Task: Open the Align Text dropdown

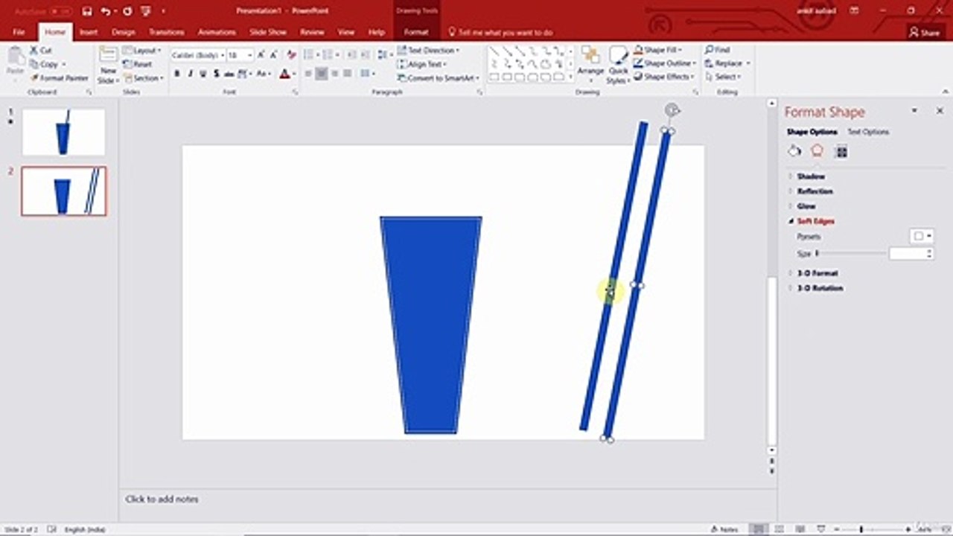Action: (x=423, y=64)
